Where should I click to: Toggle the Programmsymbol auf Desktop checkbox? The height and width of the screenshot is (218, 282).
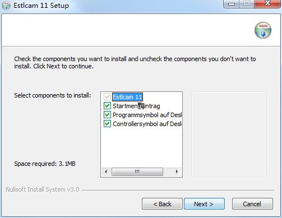click(107, 115)
